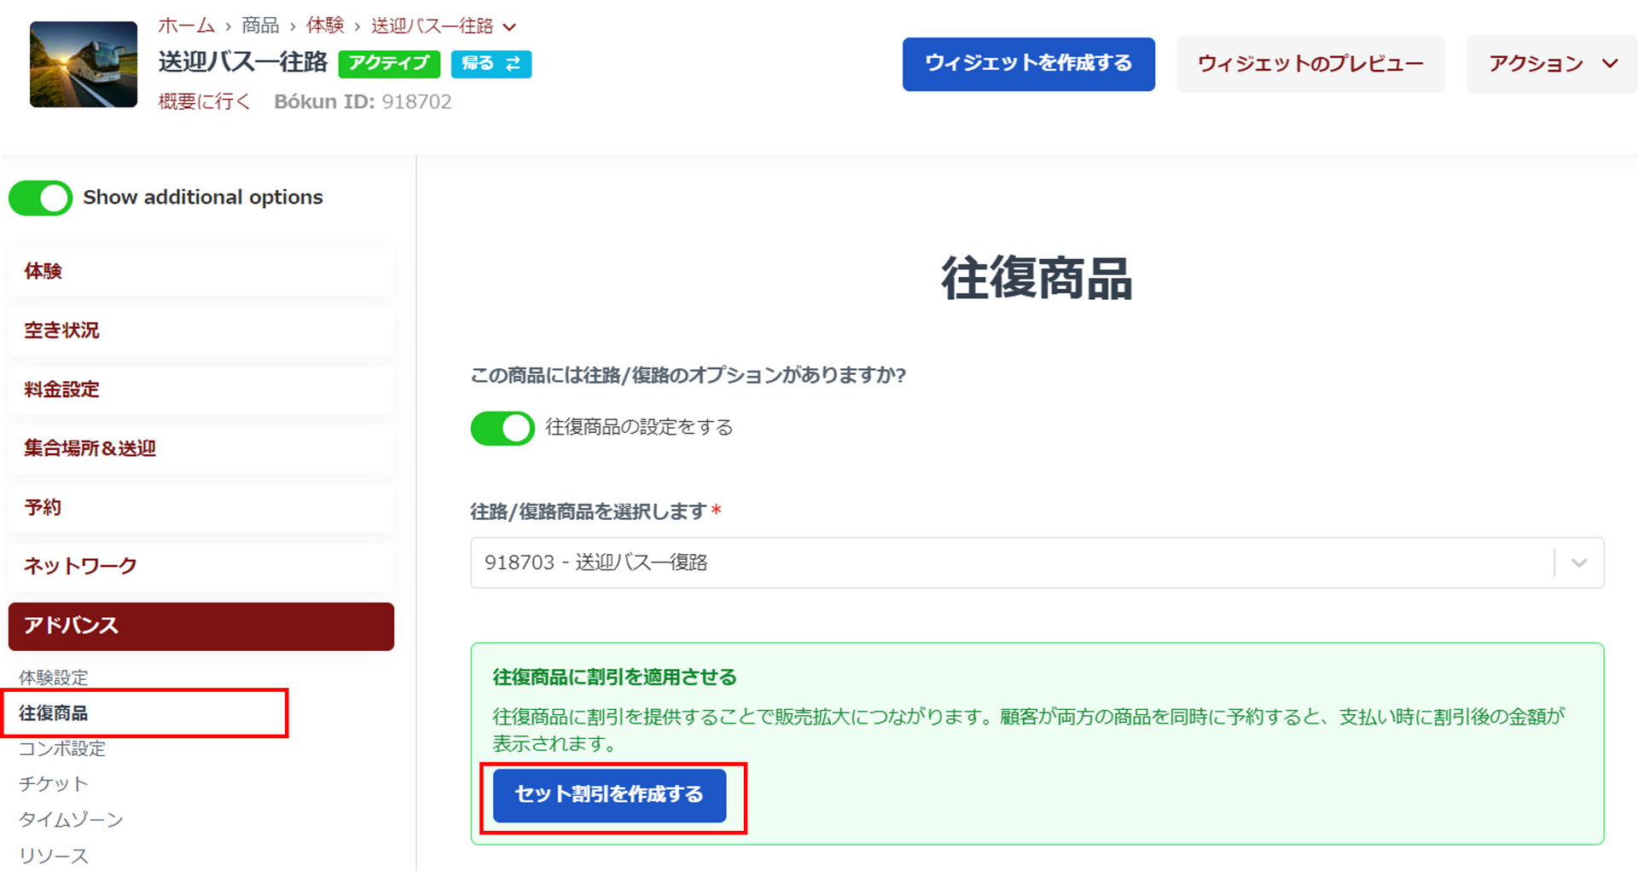Select コンボ設定 in the advanced submenu
The height and width of the screenshot is (871, 1638).
pyautogui.click(x=62, y=749)
